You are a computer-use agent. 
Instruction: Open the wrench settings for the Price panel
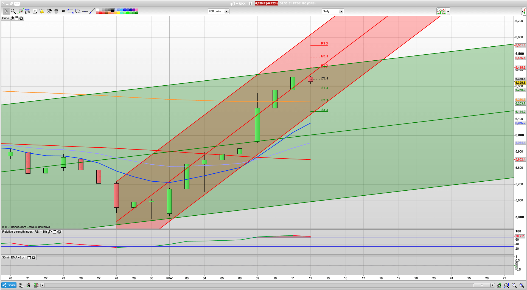click(12, 18)
